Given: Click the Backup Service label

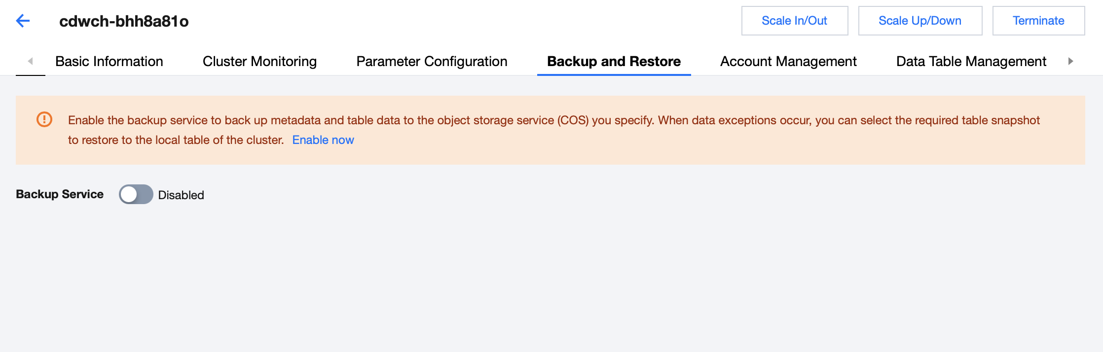Looking at the screenshot, I should [x=60, y=194].
